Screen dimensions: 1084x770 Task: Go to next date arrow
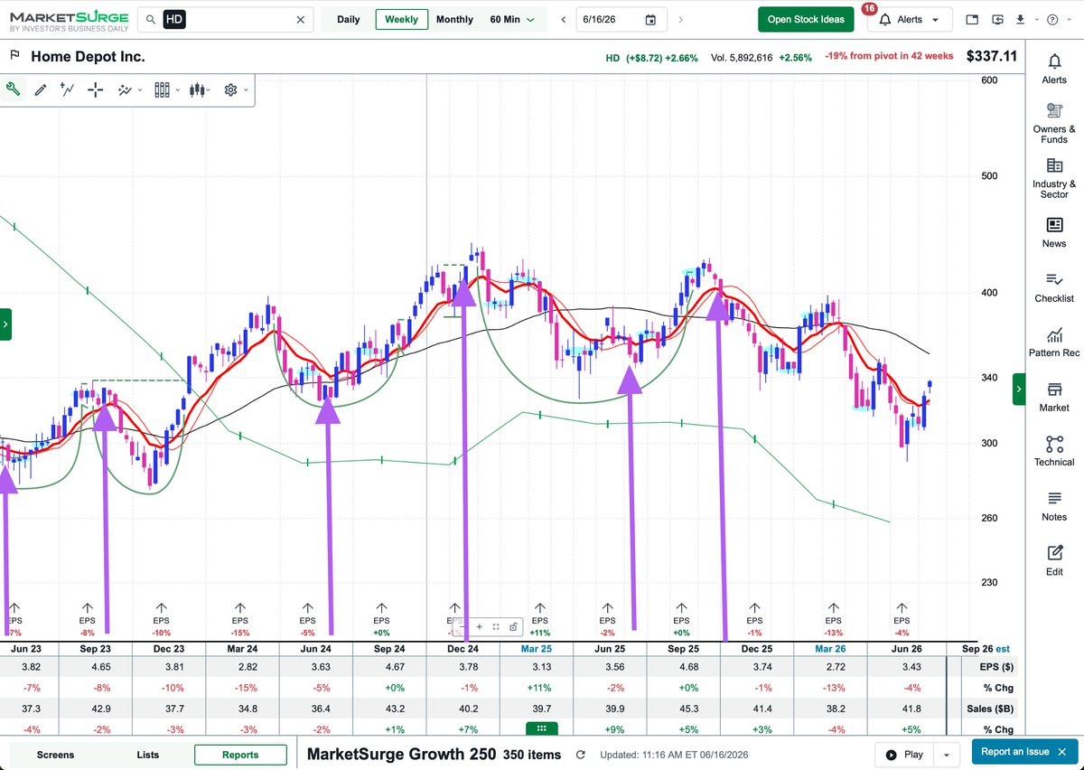pyautogui.click(x=680, y=20)
